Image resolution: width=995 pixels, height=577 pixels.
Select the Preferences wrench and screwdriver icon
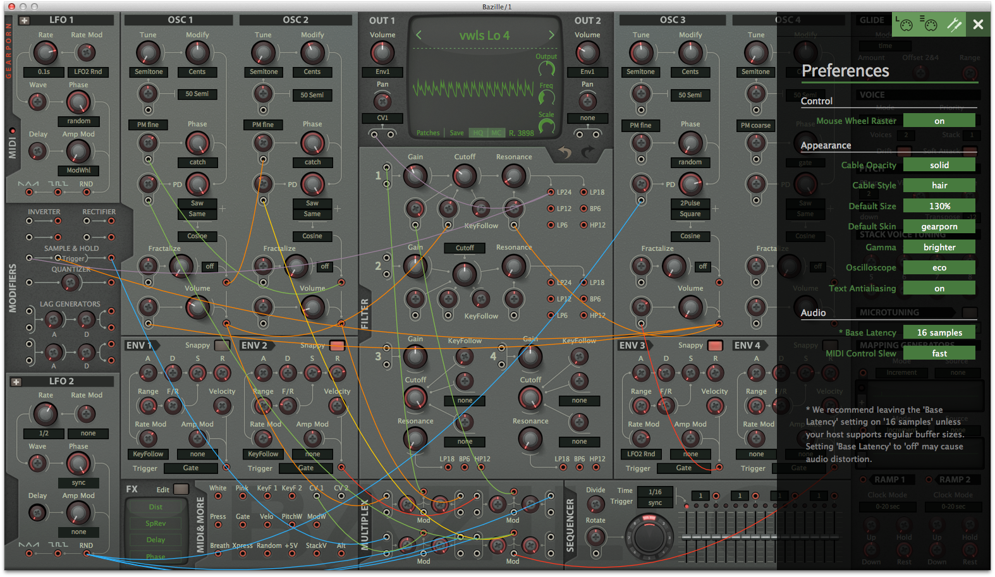[954, 25]
